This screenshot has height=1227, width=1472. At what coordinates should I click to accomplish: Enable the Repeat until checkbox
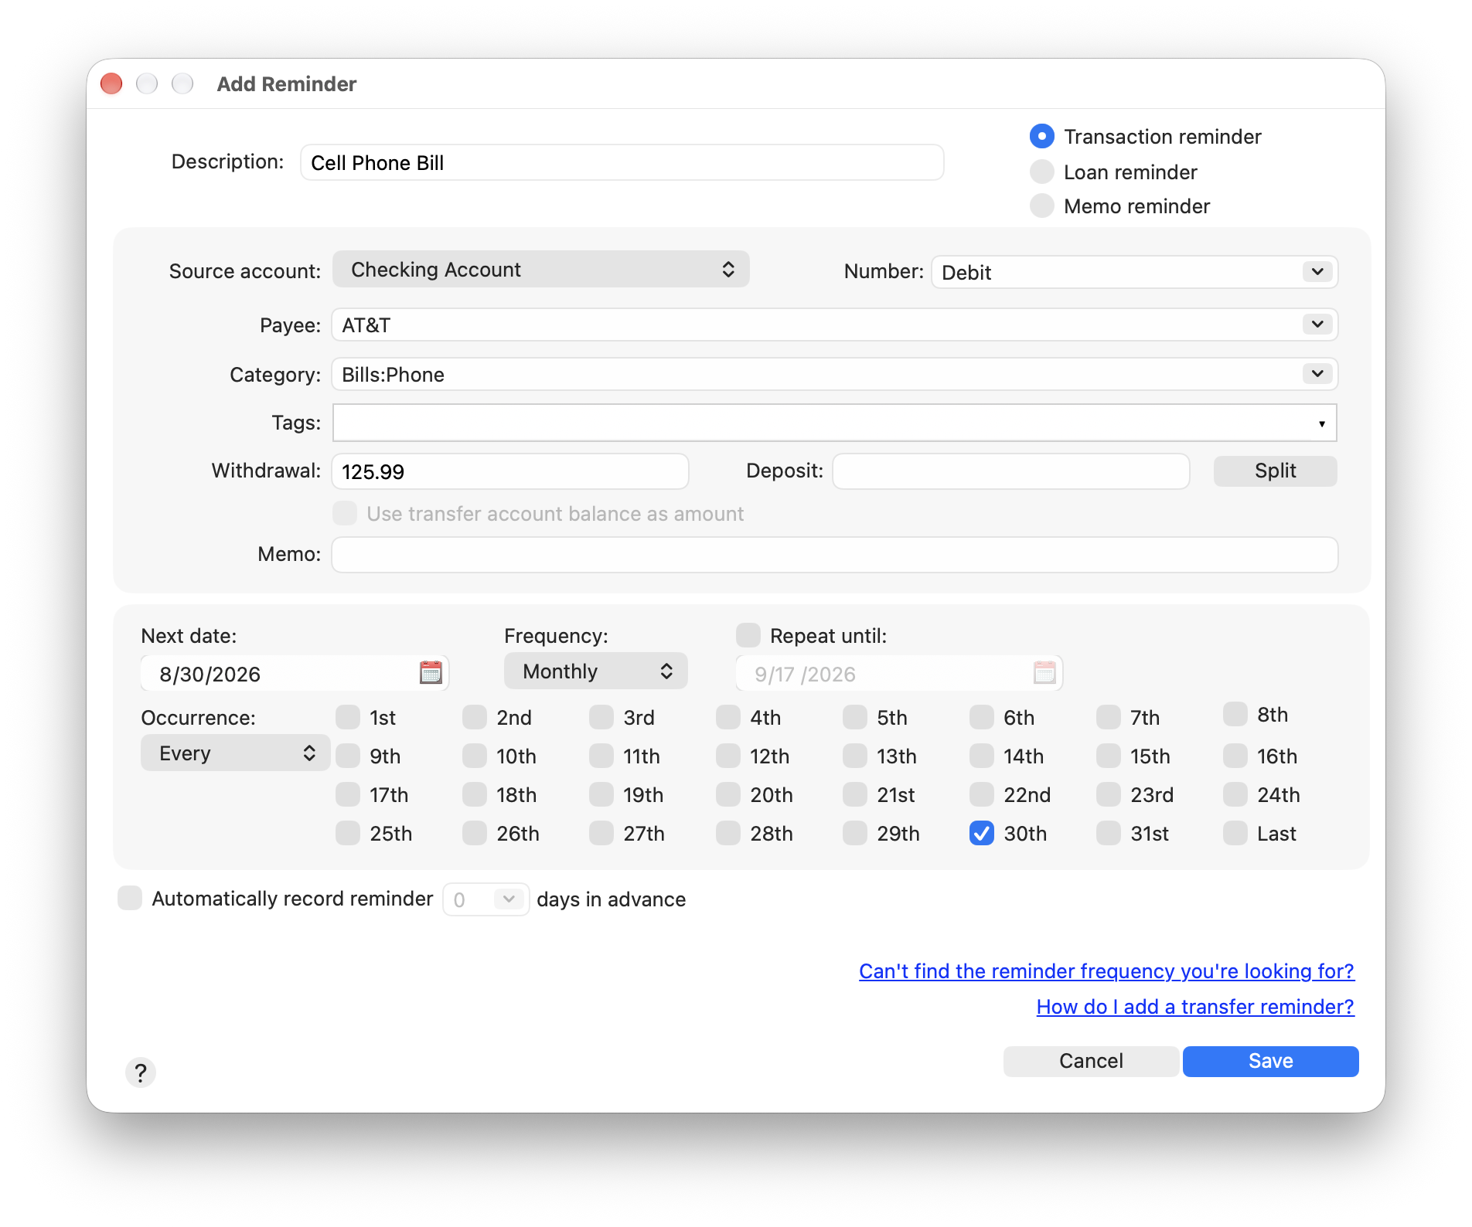748,635
